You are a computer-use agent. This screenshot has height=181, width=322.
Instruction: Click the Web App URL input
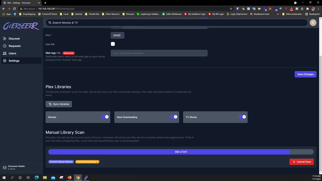click(x=159, y=53)
